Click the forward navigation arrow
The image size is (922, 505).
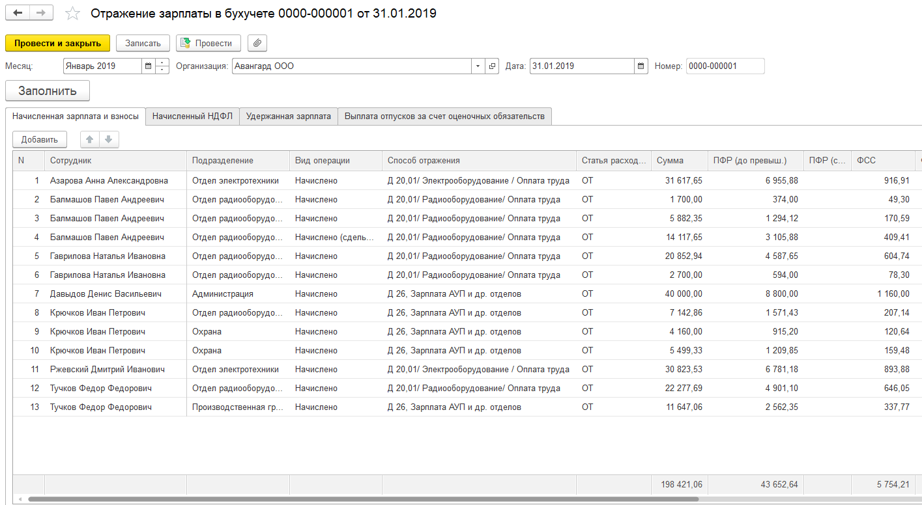[41, 13]
